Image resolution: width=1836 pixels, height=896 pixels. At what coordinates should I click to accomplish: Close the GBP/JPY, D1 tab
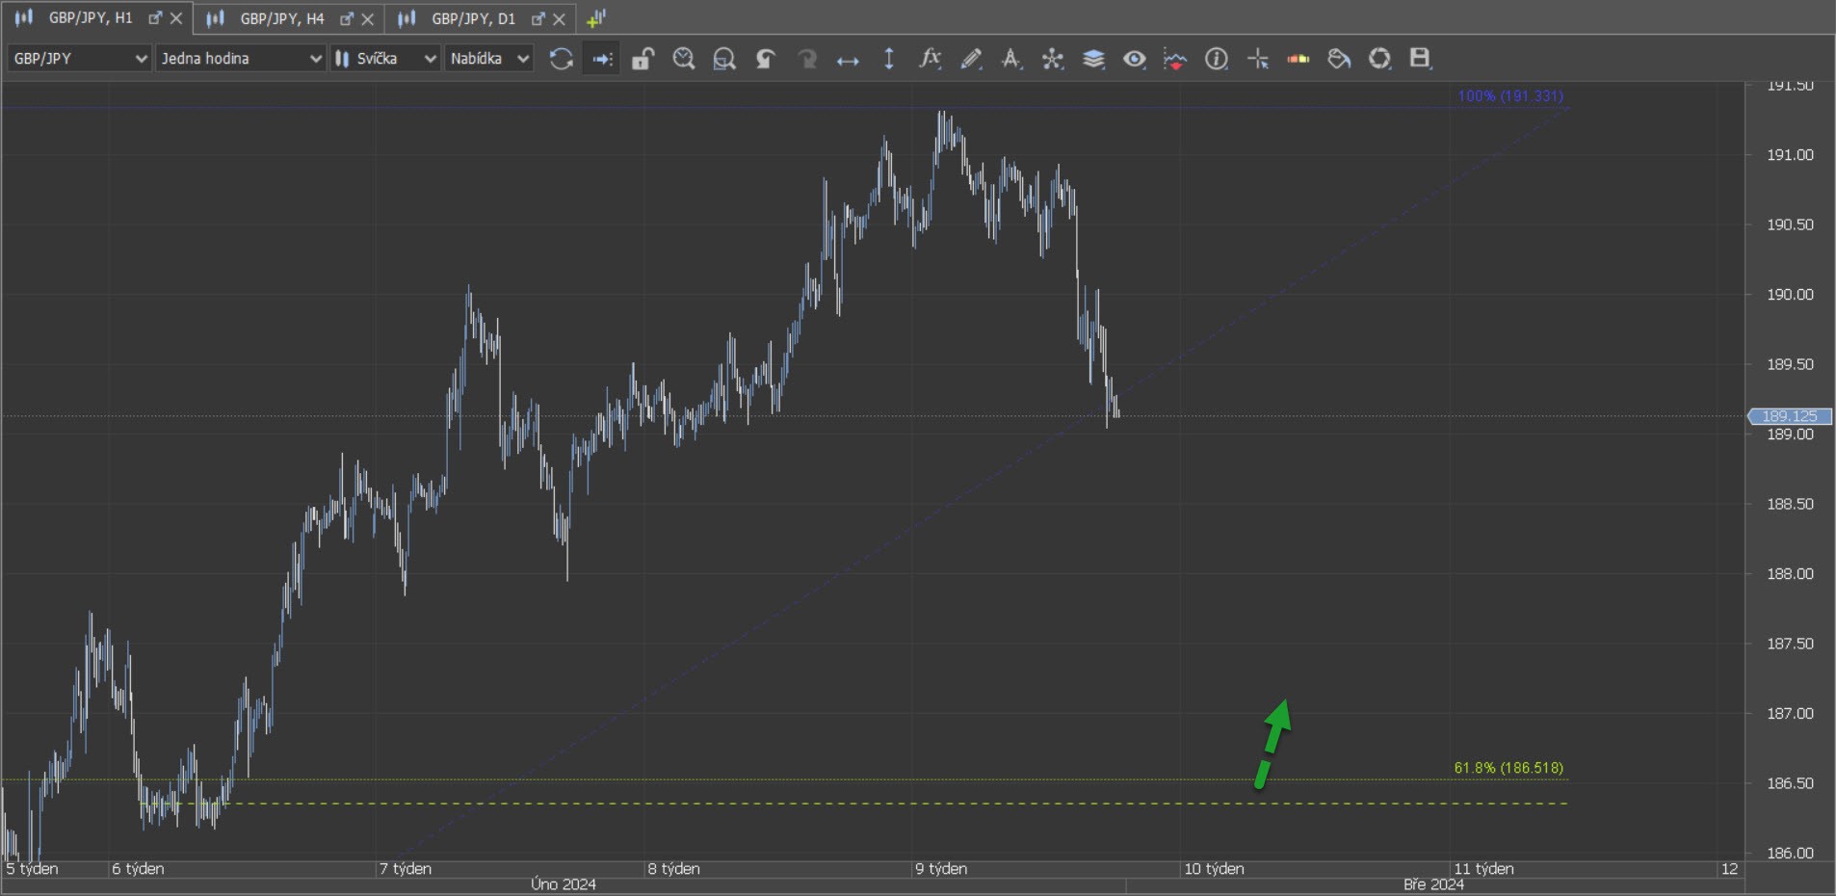pos(559,18)
